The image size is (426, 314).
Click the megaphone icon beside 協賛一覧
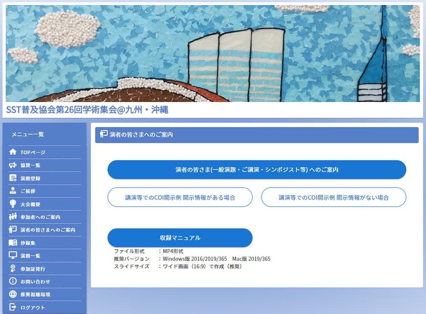click(13, 165)
